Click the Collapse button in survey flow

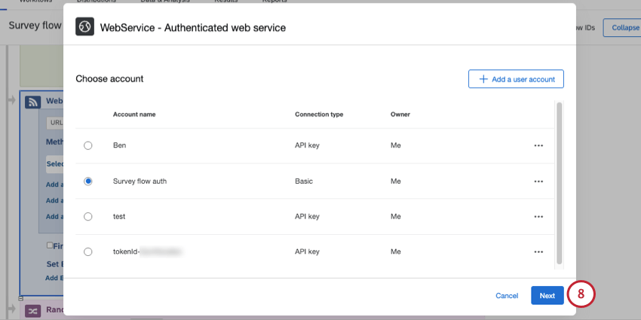[x=622, y=28]
